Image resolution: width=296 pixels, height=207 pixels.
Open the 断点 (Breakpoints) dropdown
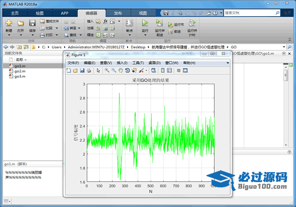(x=129, y=35)
